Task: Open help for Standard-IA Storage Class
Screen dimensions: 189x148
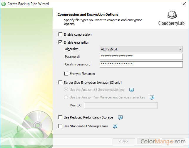Action: (x=115, y=126)
